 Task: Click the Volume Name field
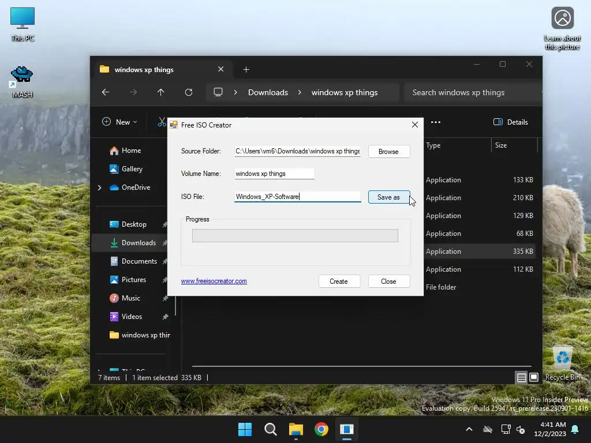tap(274, 174)
